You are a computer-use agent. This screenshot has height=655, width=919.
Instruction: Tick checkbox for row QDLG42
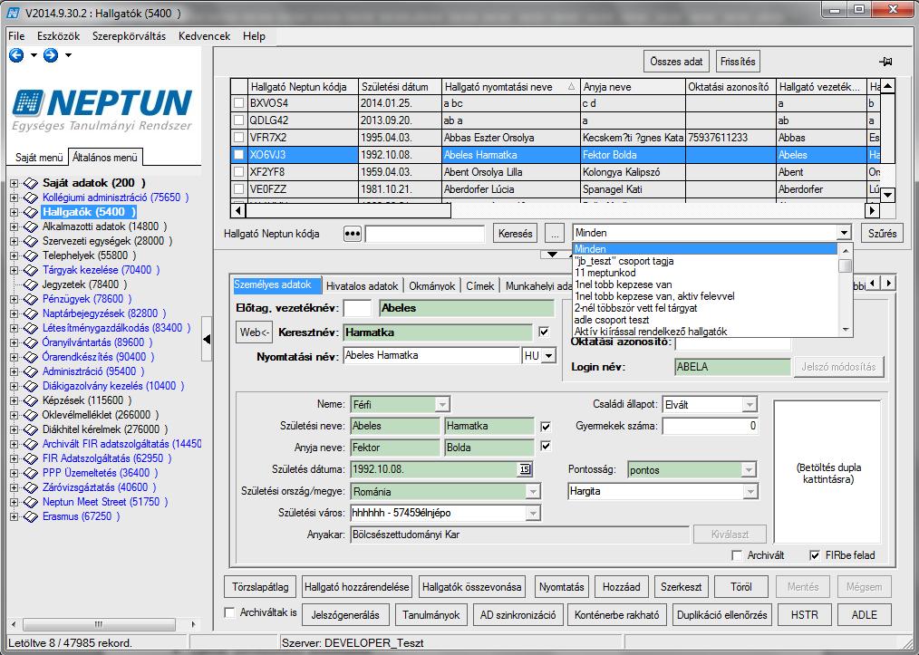click(x=239, y=120)
